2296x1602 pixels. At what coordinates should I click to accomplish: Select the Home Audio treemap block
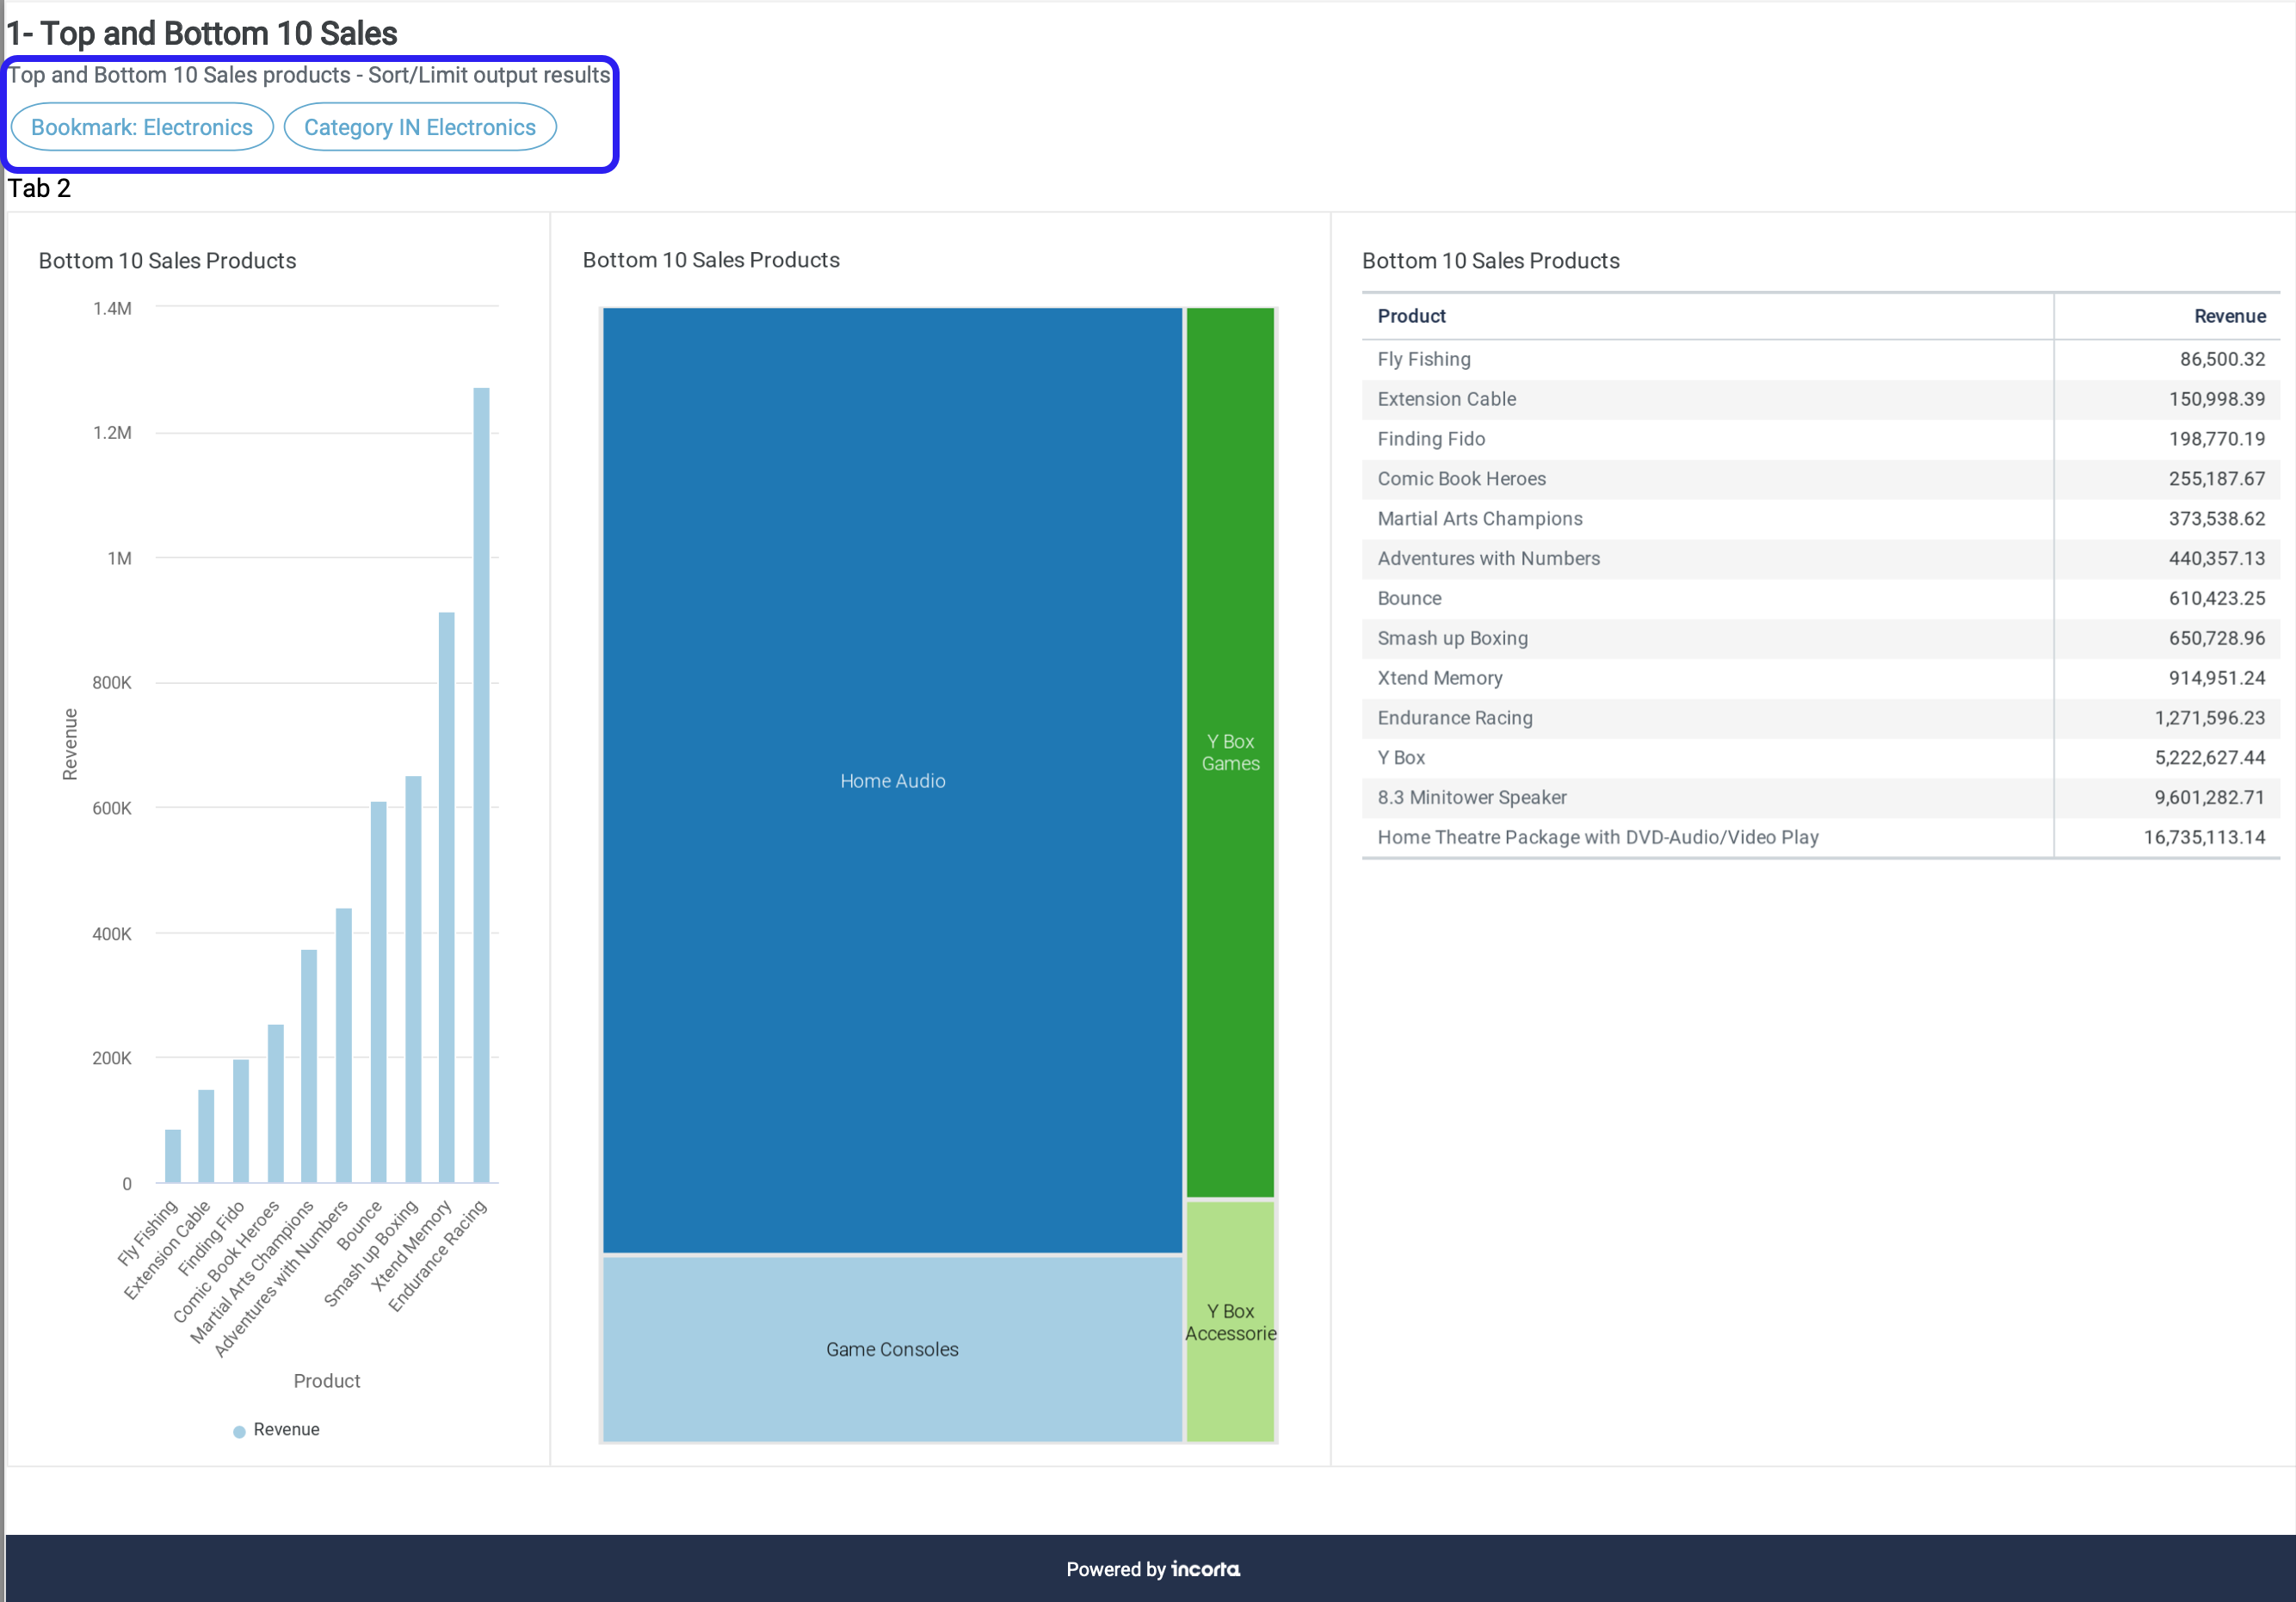pos(892,780)
